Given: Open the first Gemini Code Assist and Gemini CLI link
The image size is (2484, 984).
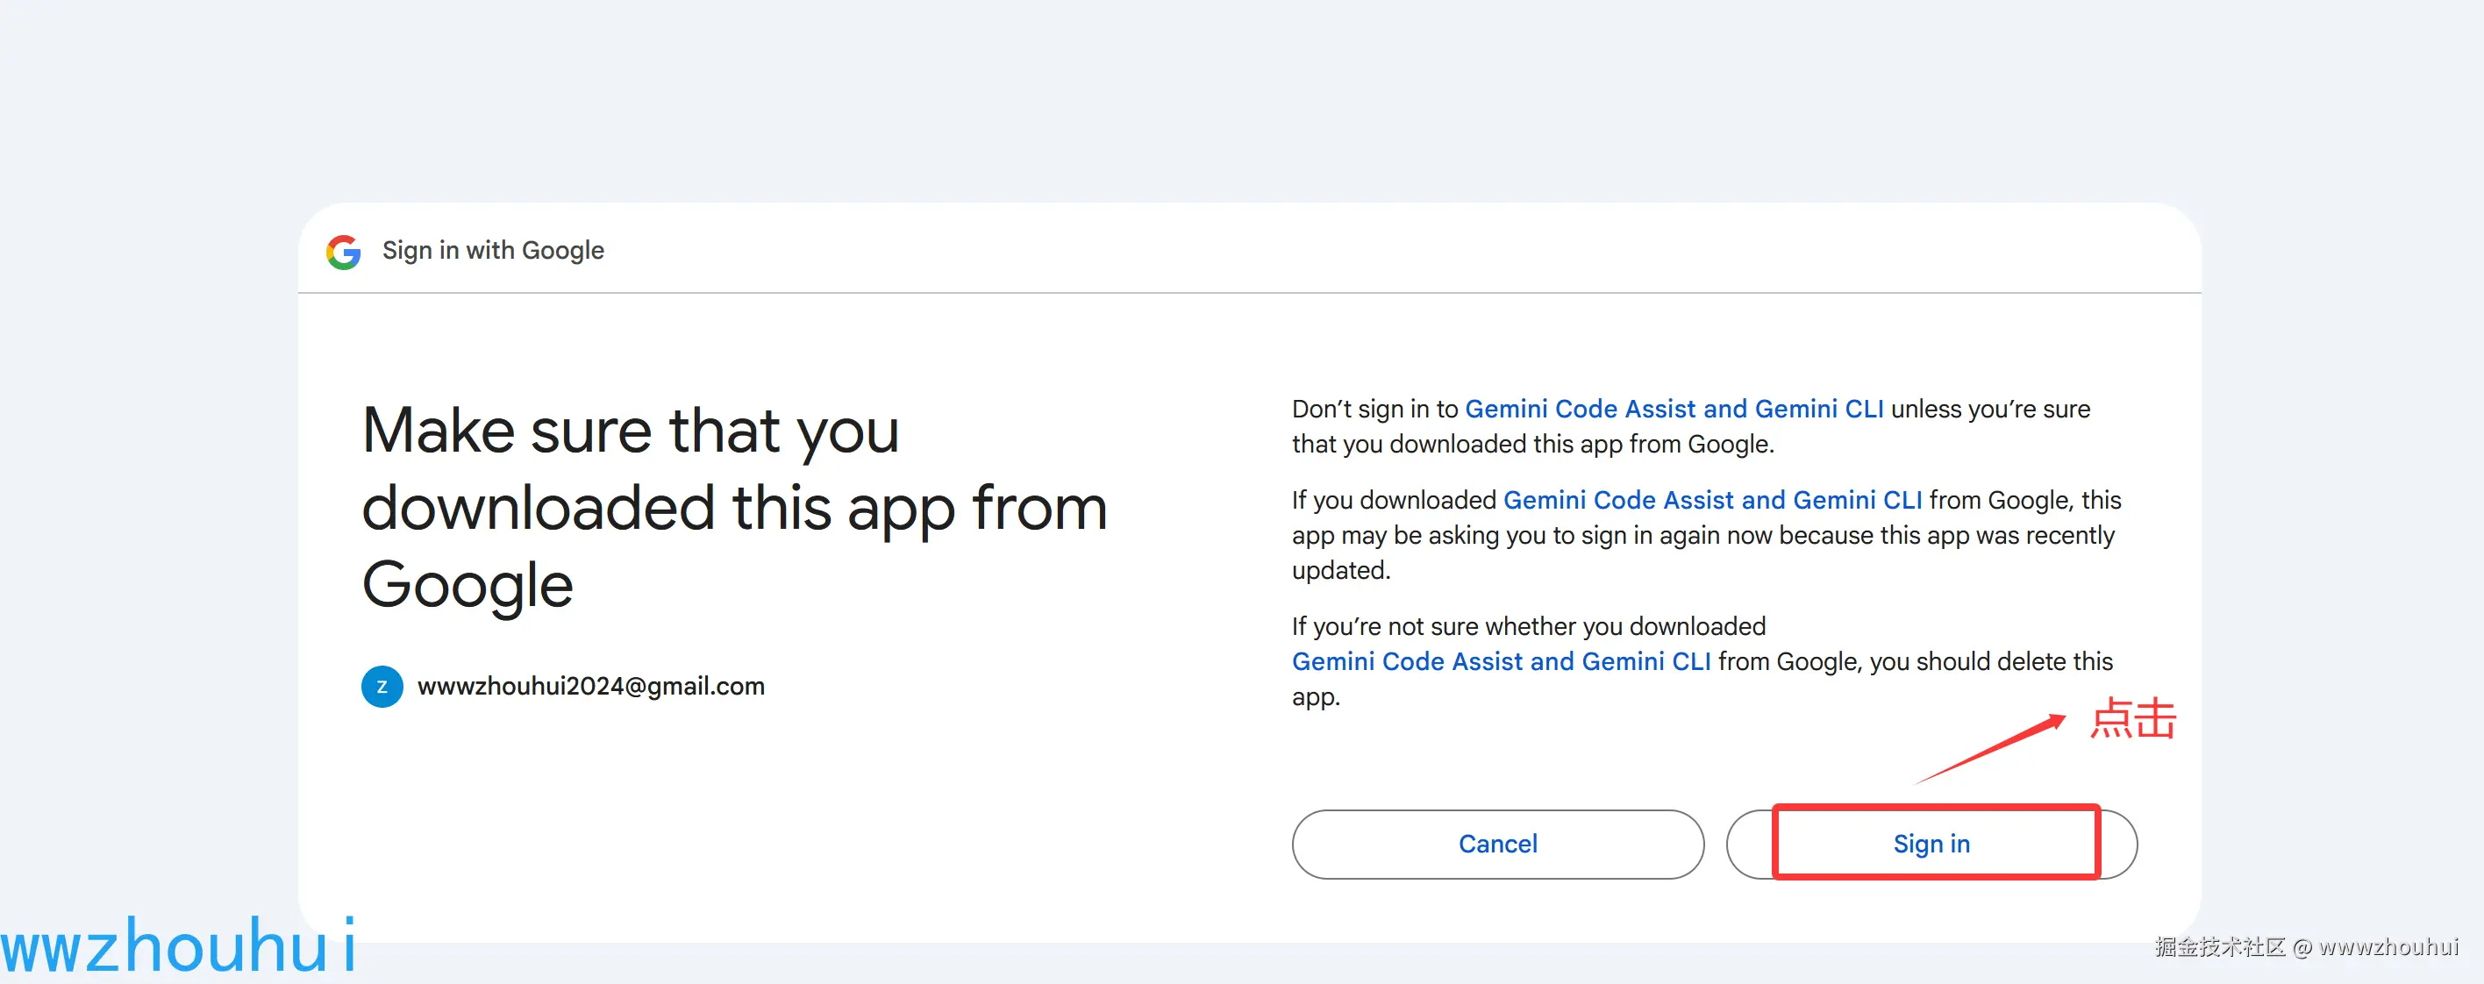Looking at the screenshot, I should [x=1674, y=409].
